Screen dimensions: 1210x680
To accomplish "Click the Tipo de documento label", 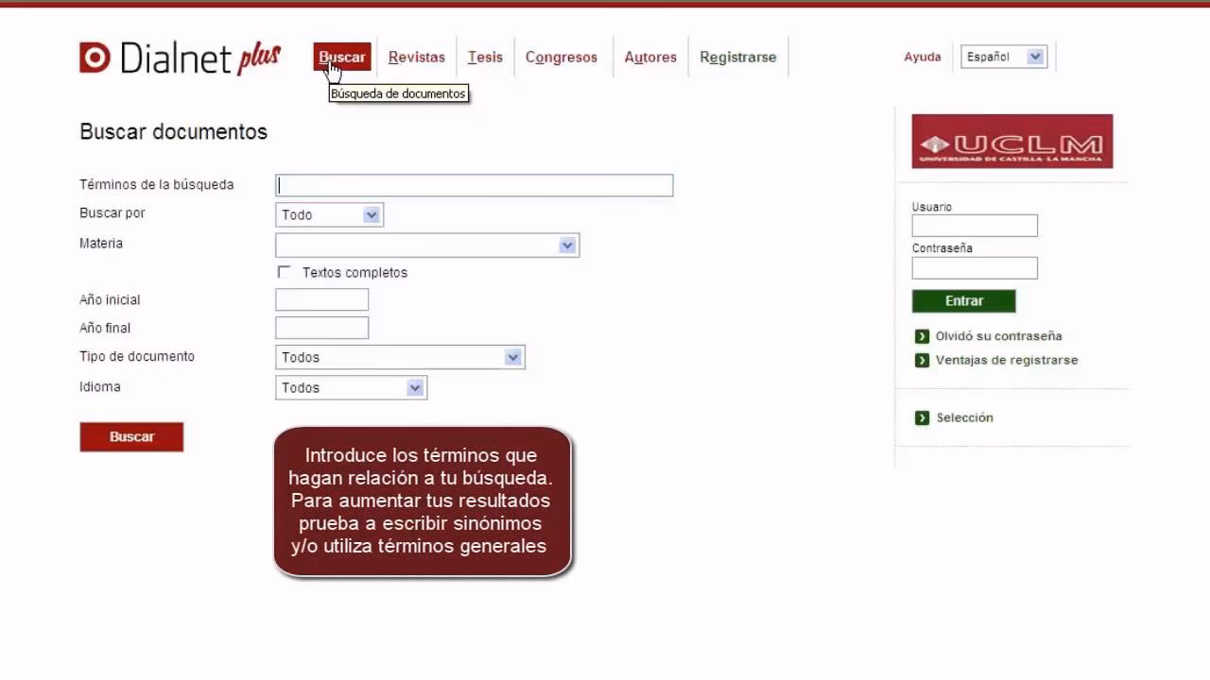I will click(137, 356).
